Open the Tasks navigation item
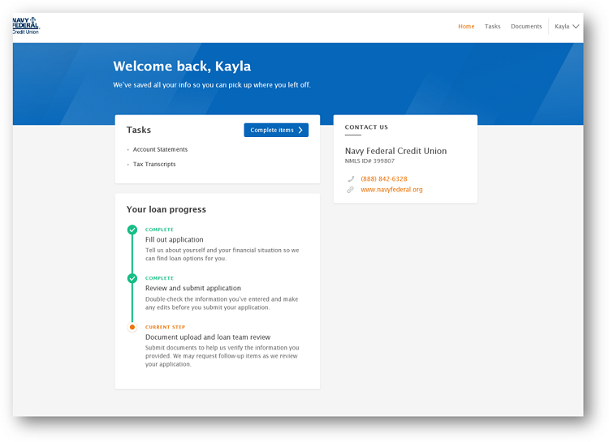Screen dimensions: 609x442 click(492, 26)
